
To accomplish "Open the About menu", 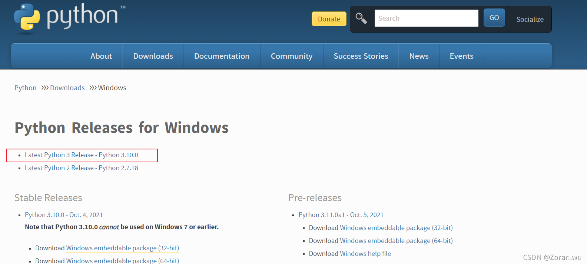I will pyautogui.click(x=101, y=56).
